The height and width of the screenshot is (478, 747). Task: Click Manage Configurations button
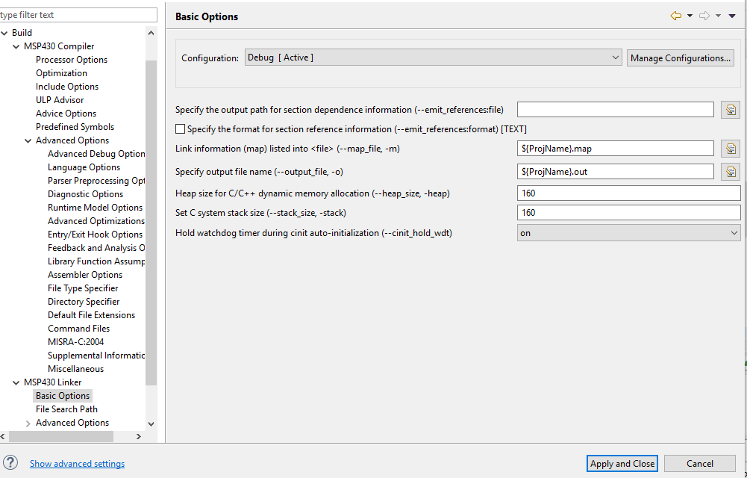tap(681, 58)
